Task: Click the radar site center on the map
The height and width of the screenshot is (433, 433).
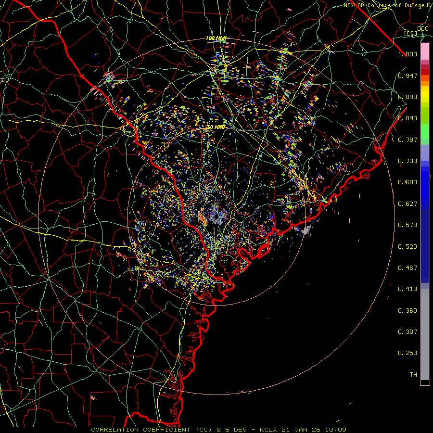Action: pos(216,216)
